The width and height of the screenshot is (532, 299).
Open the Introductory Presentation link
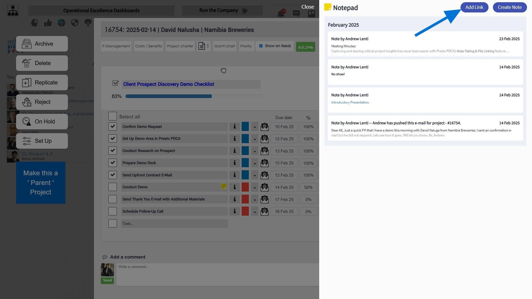click(350, 102)
